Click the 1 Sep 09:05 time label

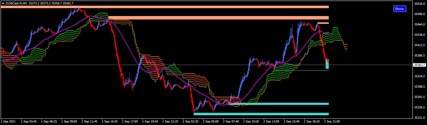[69, 121]
